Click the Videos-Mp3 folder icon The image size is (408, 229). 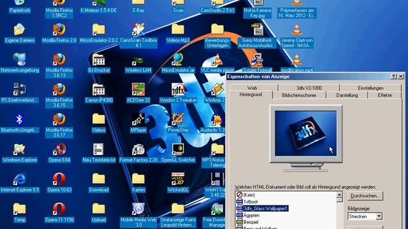178,33
